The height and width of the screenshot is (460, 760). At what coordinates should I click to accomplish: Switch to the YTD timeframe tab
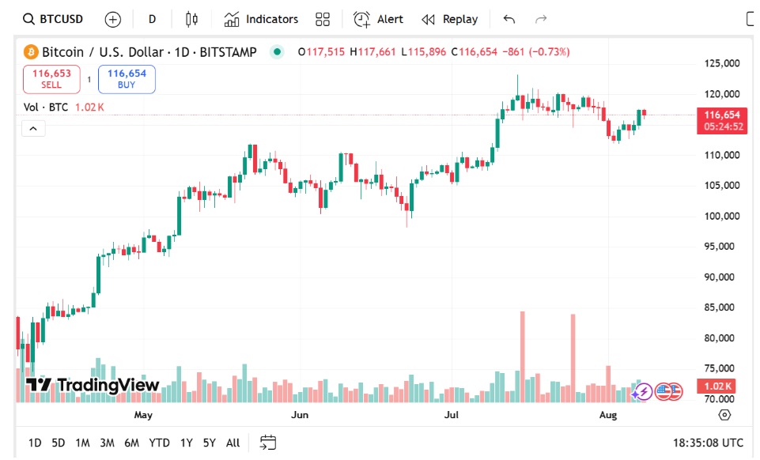pyautogui.click(x=159, y=443)
